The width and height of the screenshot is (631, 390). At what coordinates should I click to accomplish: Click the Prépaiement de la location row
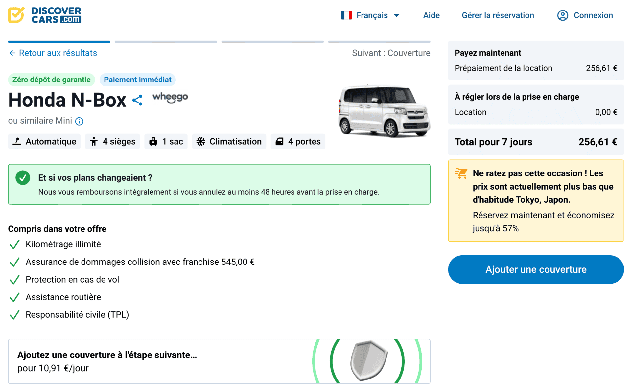coord(536,68)
